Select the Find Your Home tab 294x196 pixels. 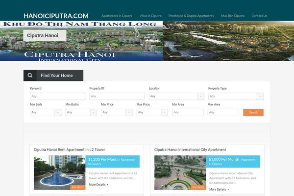pyautogui.click(x=53, y=75)
